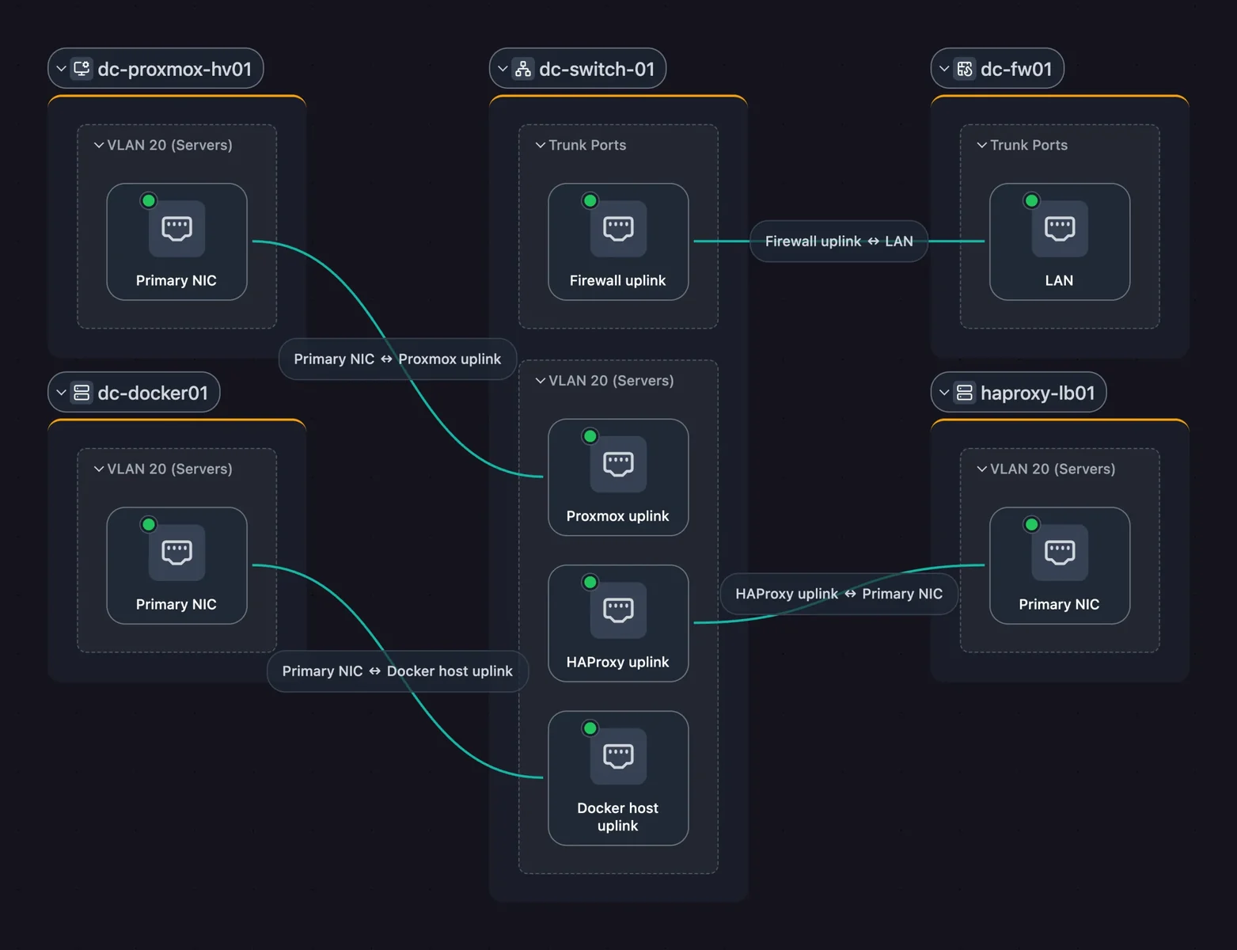Collapse the dc-switch-01 device chevron

[503, 69]
